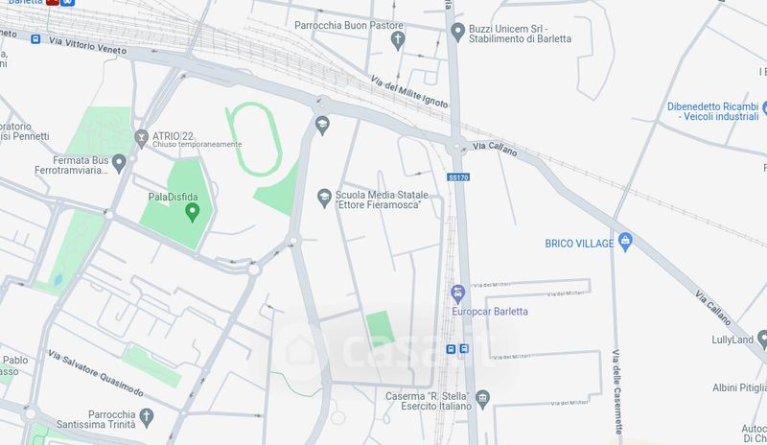
Task: Open the Dibenedetto Ricambi label
Action: 712,111
